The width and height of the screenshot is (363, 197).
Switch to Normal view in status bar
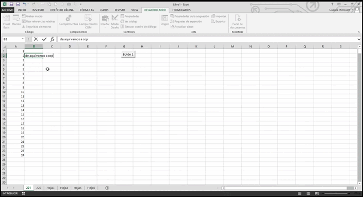pyautogui.click(x=300, y=193)
